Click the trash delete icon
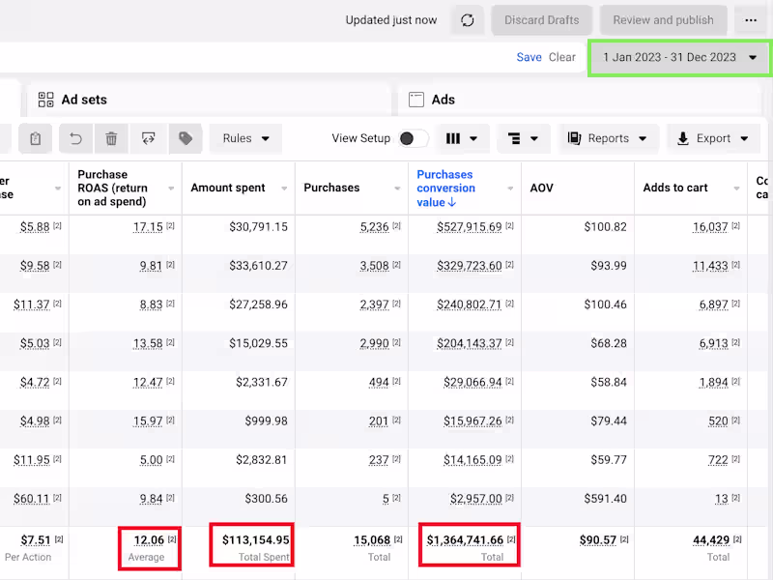Screen dimensions: 773x580 coord(111,138)
